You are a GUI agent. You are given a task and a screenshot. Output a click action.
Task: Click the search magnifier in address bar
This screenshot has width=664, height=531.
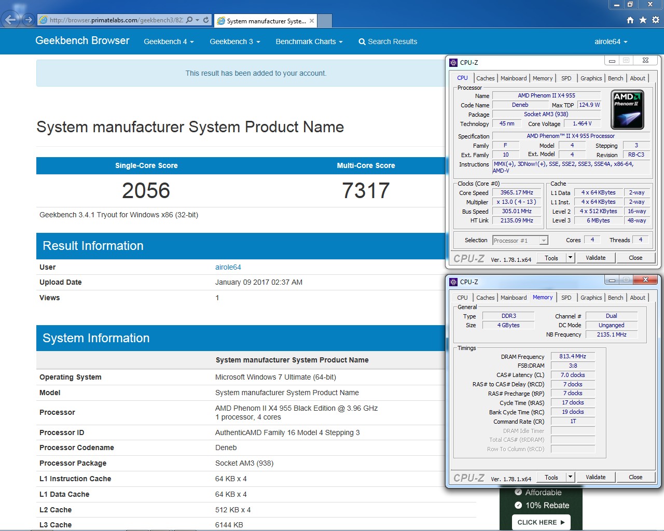point(189,20)
